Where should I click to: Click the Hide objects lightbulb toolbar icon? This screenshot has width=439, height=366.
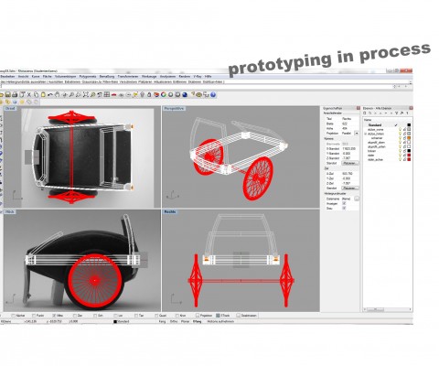pyautogui.click(x=142, y=94)
